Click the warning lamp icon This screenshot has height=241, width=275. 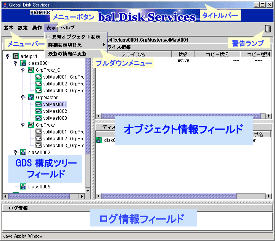[x=267, y=29]
